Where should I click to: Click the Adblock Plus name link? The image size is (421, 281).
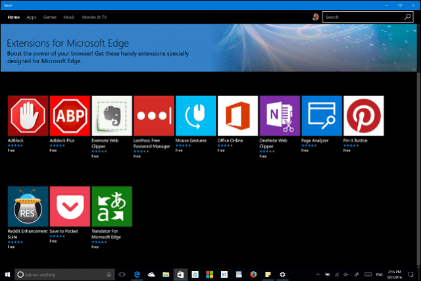[62, 141]
